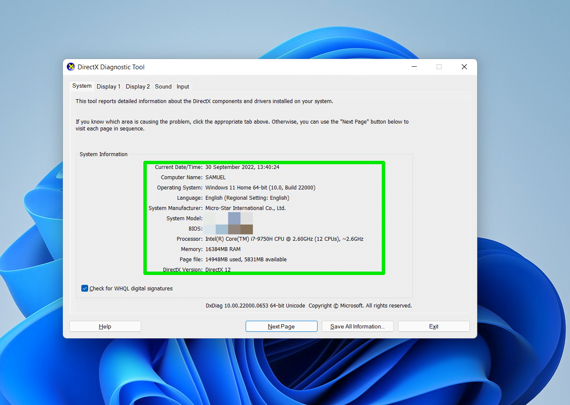Click the page file 14948MB used value

246,260
